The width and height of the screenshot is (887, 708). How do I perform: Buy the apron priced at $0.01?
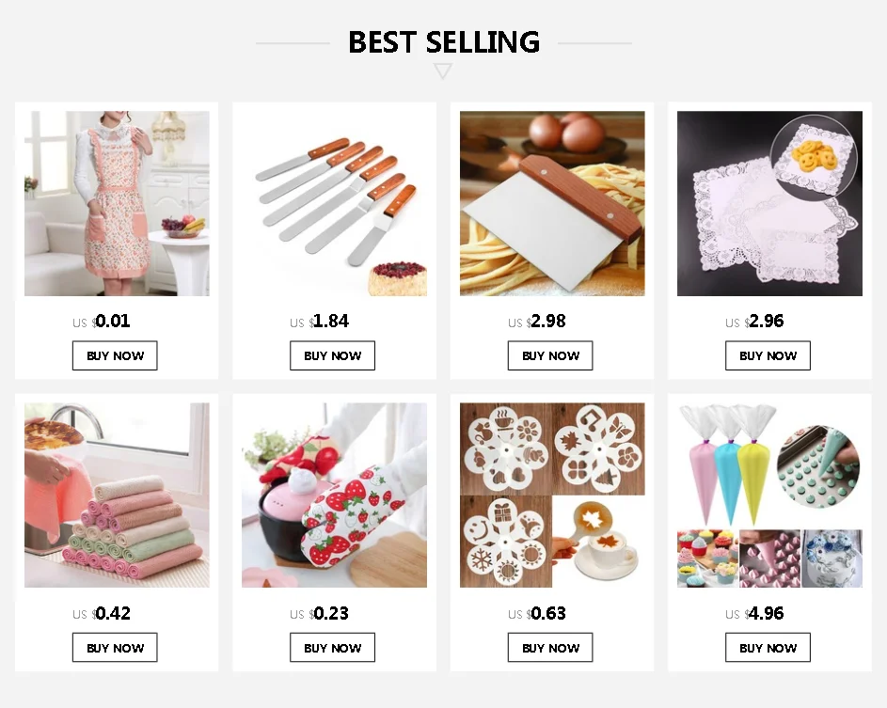click(x=115, y=355)
